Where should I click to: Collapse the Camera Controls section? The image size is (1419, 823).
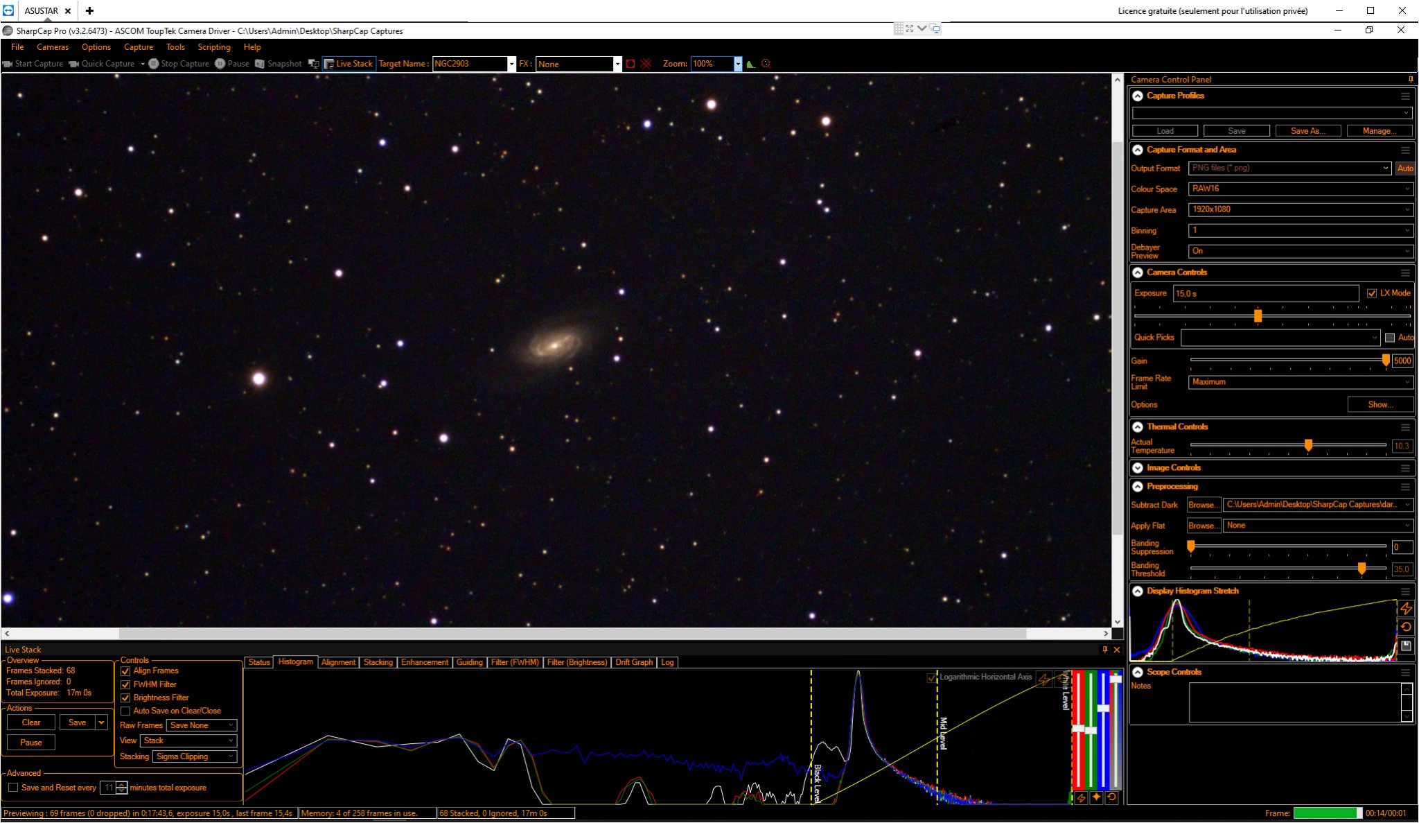pos(1138,272)
